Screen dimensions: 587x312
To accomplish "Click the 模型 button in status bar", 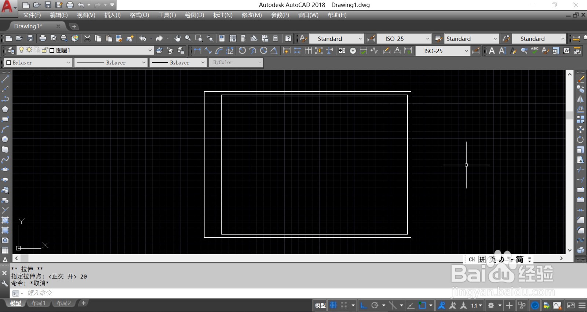I will click(320, 305).
